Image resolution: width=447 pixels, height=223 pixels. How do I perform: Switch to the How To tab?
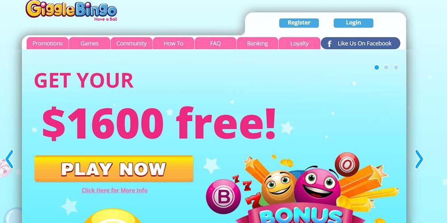point(173,44)
